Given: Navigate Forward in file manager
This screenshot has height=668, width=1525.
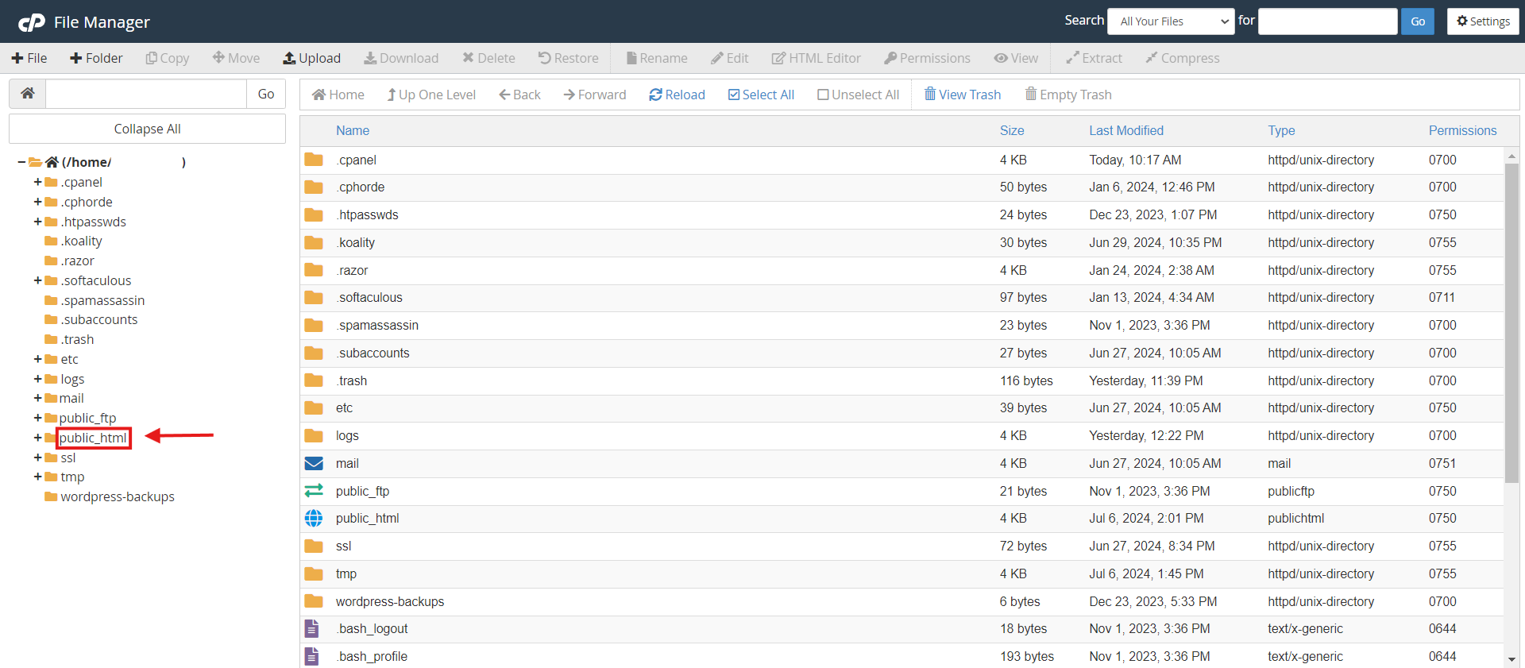Looking at the screenshot, I should point(595,95).
